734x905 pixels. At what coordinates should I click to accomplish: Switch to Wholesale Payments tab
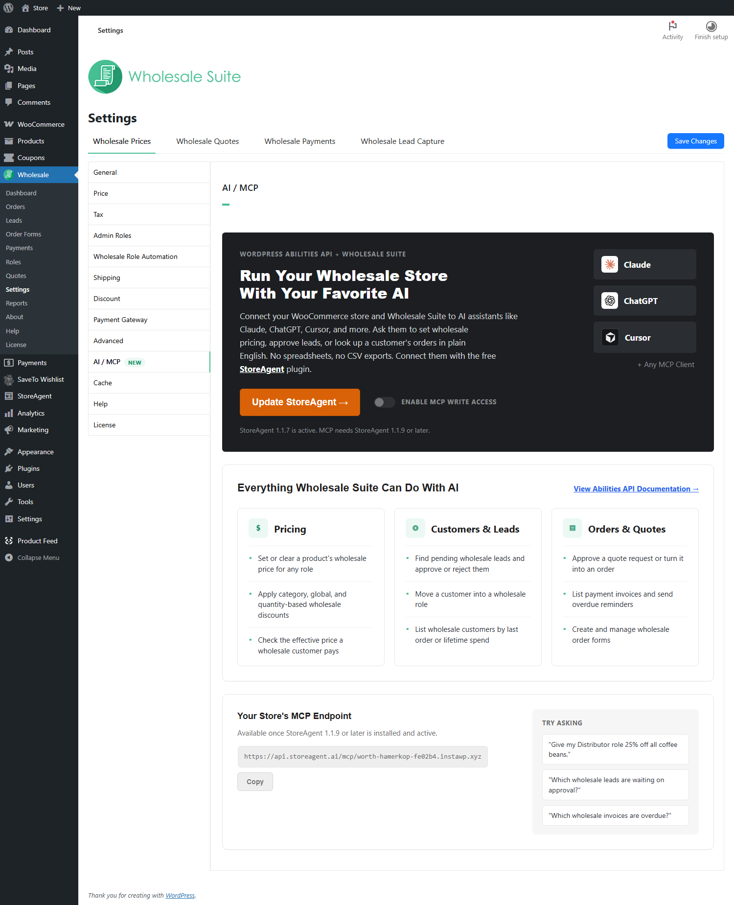point(300,141)
